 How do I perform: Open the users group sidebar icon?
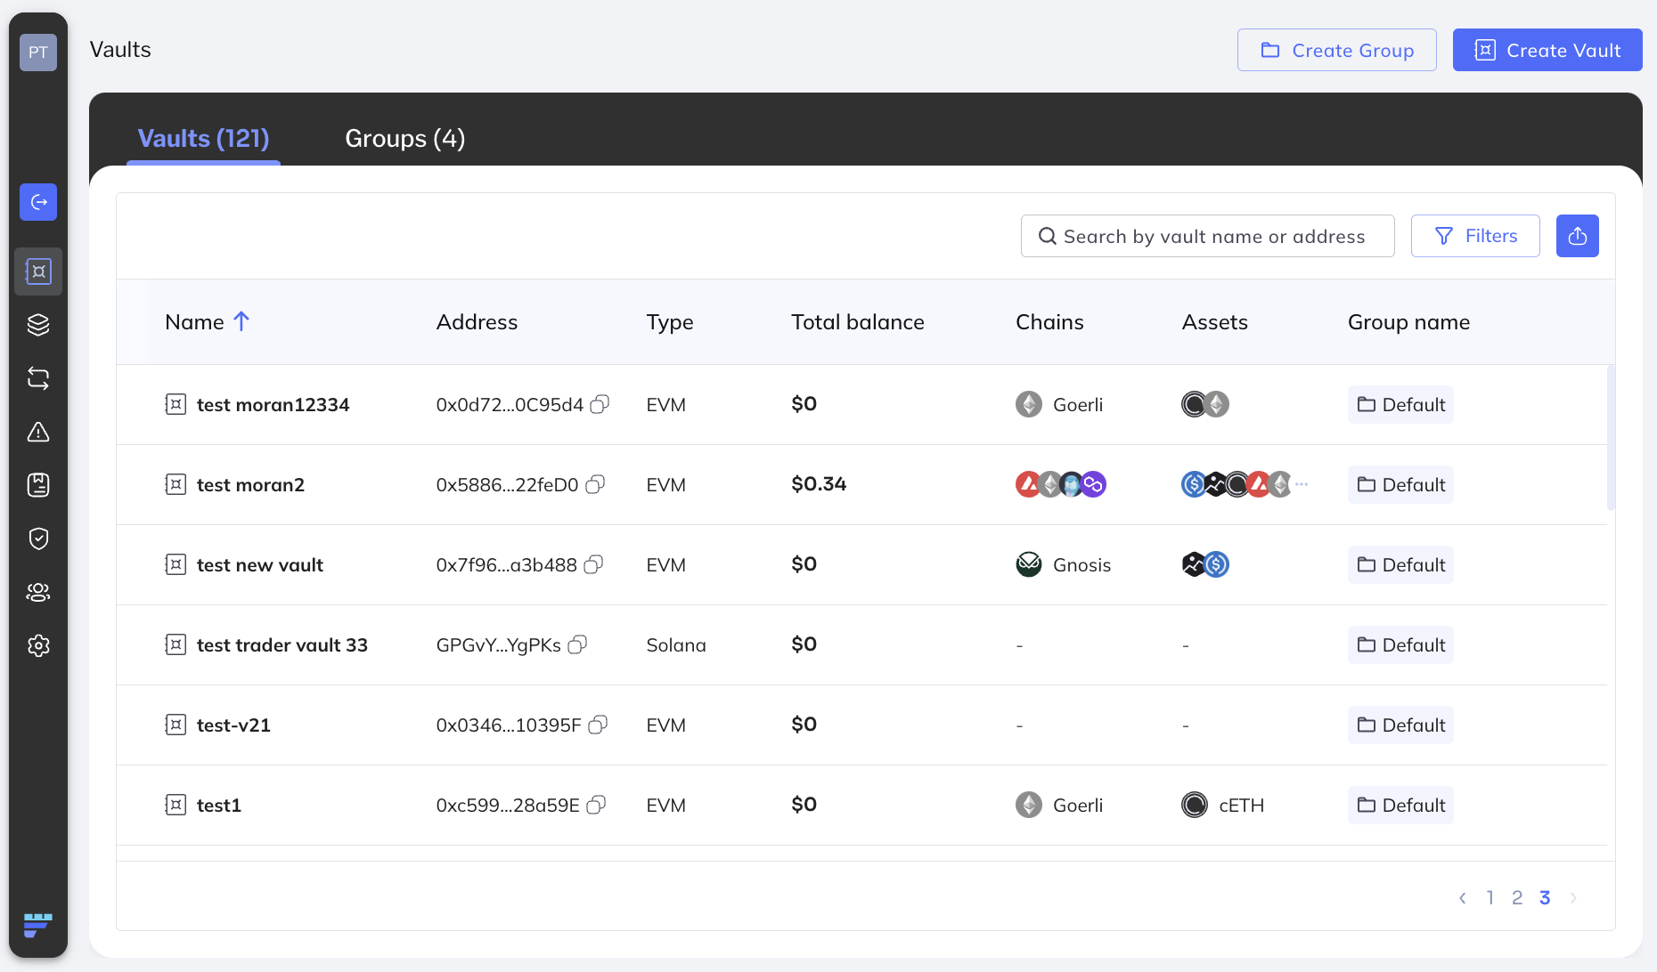[x=38, y=592]
